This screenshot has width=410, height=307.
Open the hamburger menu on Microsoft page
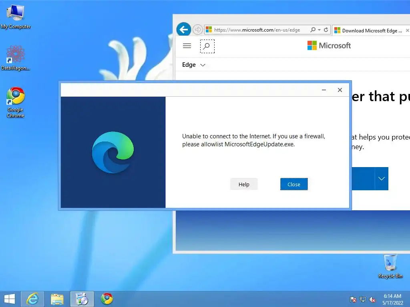click(x=187, y=46)
